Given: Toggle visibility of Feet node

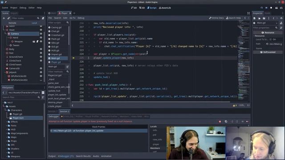Looking at the screenshot, I should click(41, 53).
